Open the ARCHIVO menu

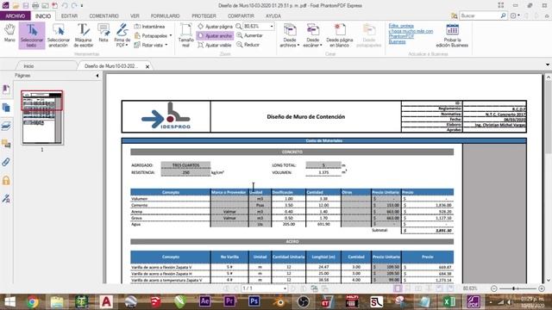[16, 15]
